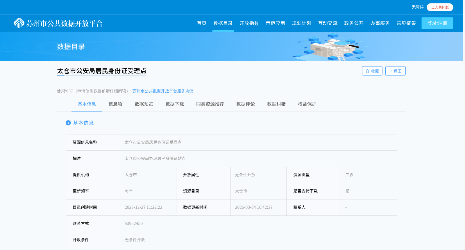Switch to the 权益保护 tab
Image resolution: width=465 pixels, height=250 pixels.
coord(307,104)
